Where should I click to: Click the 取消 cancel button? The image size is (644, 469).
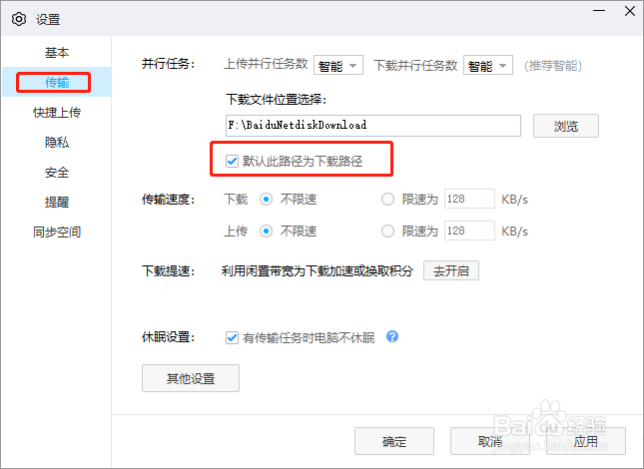(490, 441)
